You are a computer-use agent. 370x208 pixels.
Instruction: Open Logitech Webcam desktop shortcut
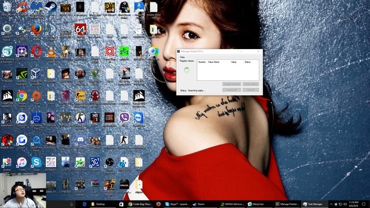(x=7, y=29)
